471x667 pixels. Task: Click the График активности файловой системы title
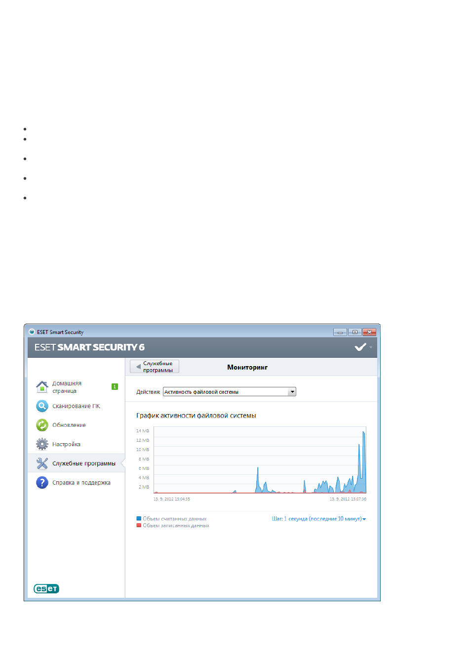pos(196,416)
